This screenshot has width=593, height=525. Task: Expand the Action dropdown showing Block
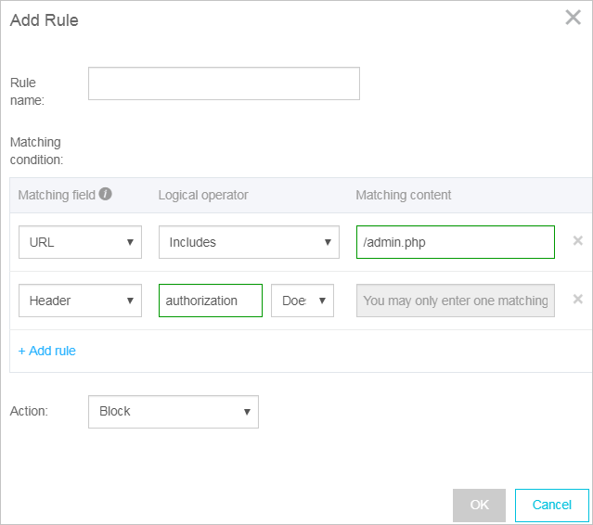(173, 412)
